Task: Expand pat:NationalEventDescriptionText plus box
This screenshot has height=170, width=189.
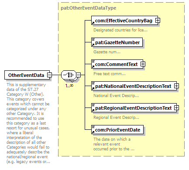Action: pos(176,86)
